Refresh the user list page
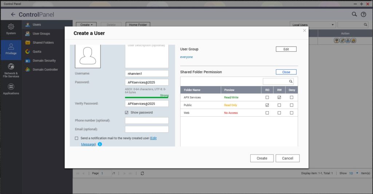Screen dimensions: 373x194 point(142,173)
